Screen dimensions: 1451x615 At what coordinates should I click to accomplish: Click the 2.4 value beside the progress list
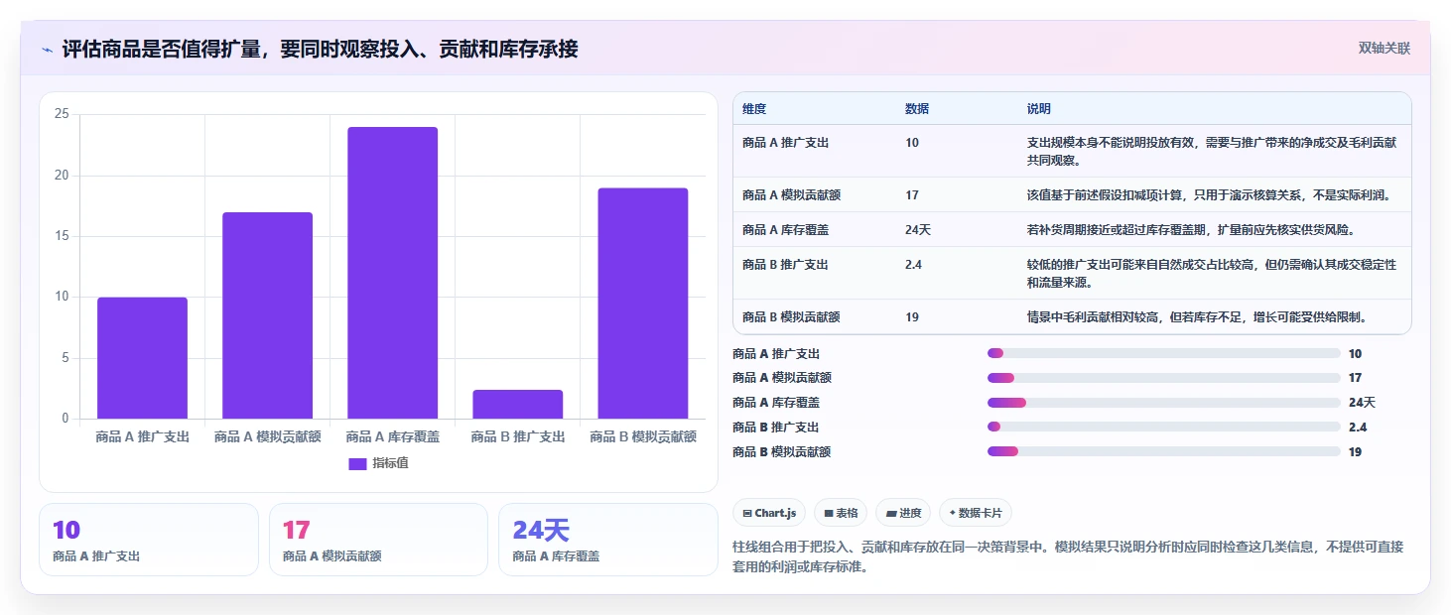pyautogui.click(x=1358, y=427)
